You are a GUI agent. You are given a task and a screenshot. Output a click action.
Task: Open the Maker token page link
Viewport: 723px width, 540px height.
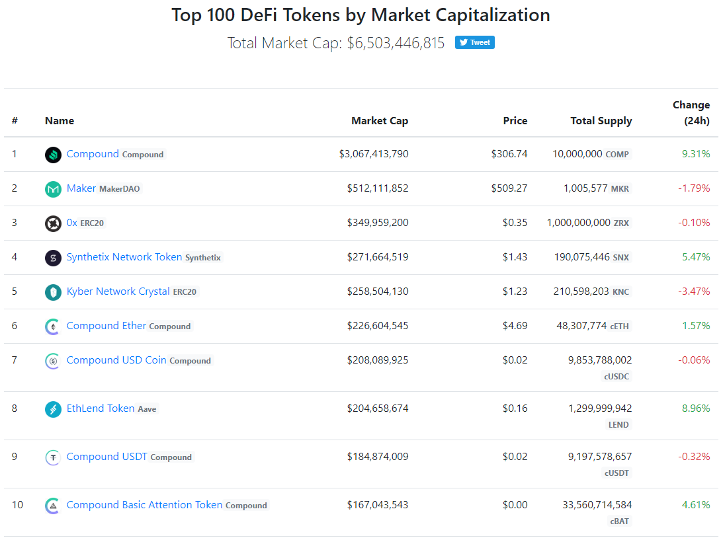pyautogui.click(x=81, y=188)
